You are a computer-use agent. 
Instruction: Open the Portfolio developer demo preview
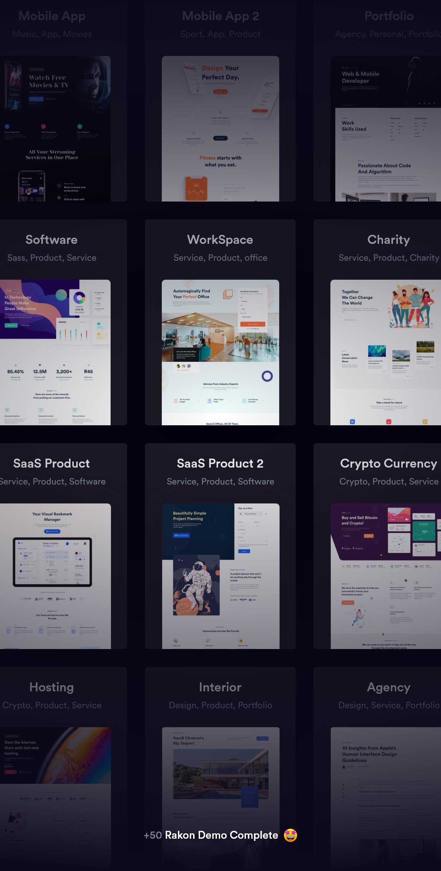(x=386, y=129)
